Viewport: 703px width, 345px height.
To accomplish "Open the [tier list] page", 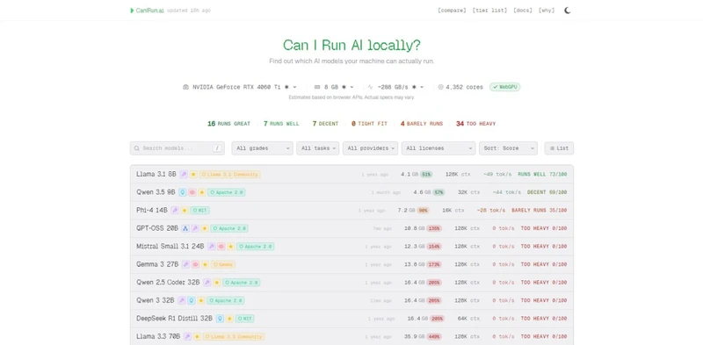I will click(x=489, y=11).
